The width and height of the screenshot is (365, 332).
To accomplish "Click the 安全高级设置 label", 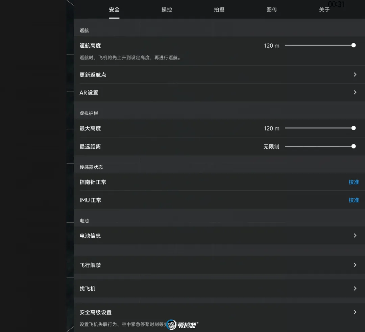I will 95,312.
